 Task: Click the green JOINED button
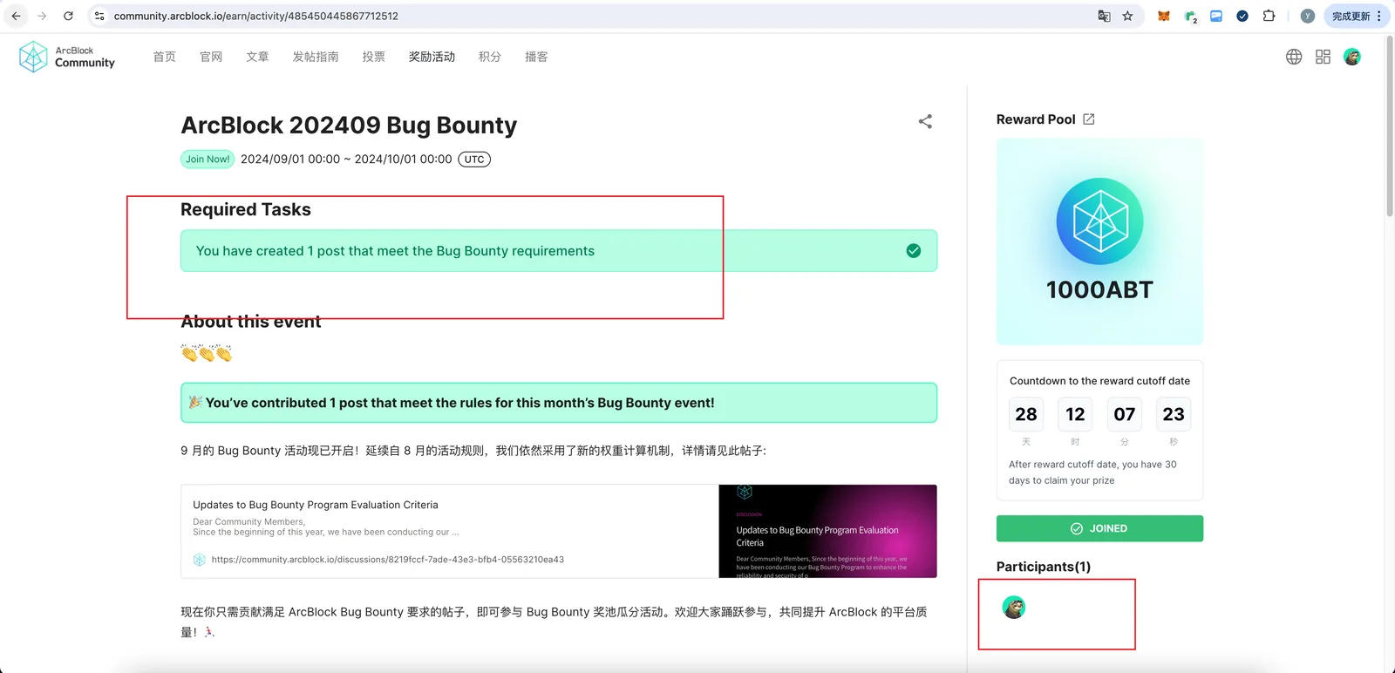[x=1099, y=528]
